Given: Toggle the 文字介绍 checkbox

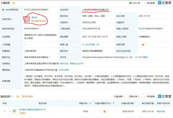Looking at the screenshot, I should 130,3.
